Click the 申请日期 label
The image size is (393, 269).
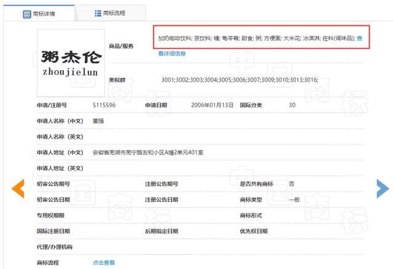156,105
